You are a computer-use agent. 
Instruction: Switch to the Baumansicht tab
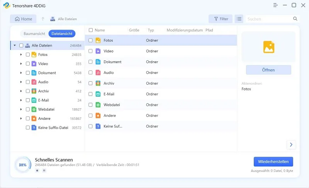click(x=34, y=34)
